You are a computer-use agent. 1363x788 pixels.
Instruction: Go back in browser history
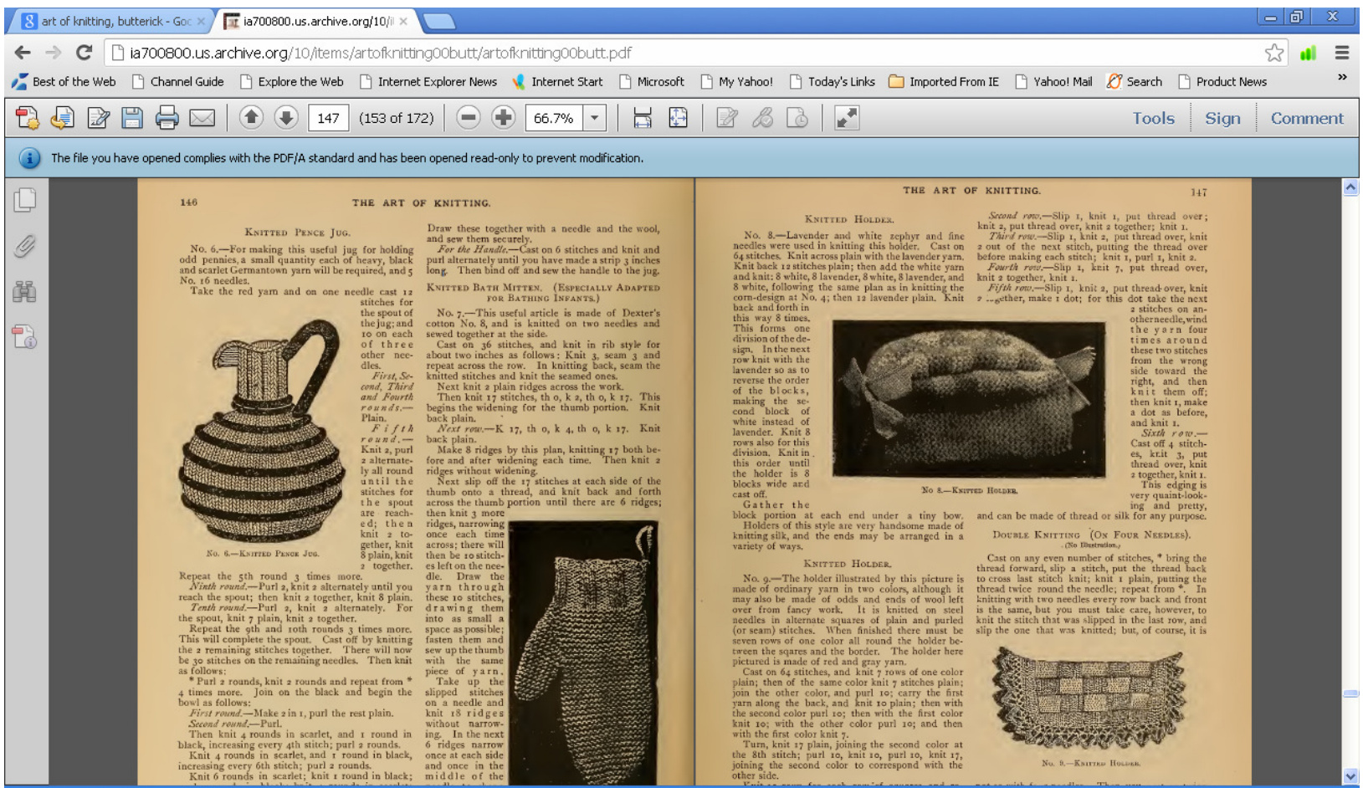click(23, 53)
